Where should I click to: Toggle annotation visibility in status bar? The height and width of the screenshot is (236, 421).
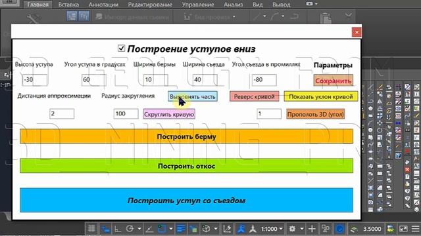[x=241, y=229]
